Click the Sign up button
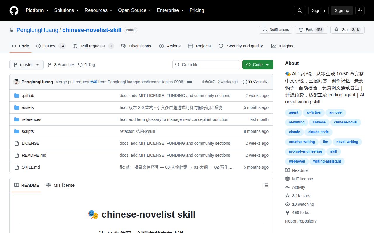Viewport: 374px width, 233px height. tap(342, 10)
